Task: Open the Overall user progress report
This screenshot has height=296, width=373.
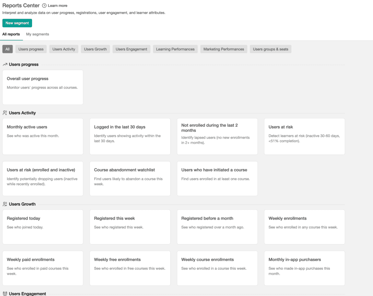Action: click(x=43, y=87)
